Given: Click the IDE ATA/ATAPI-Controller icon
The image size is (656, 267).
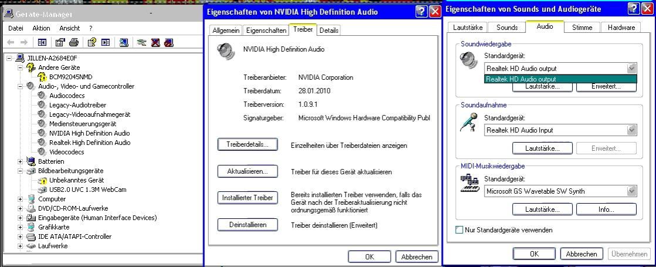Looking at the screenshot, I should click(31, 236).
